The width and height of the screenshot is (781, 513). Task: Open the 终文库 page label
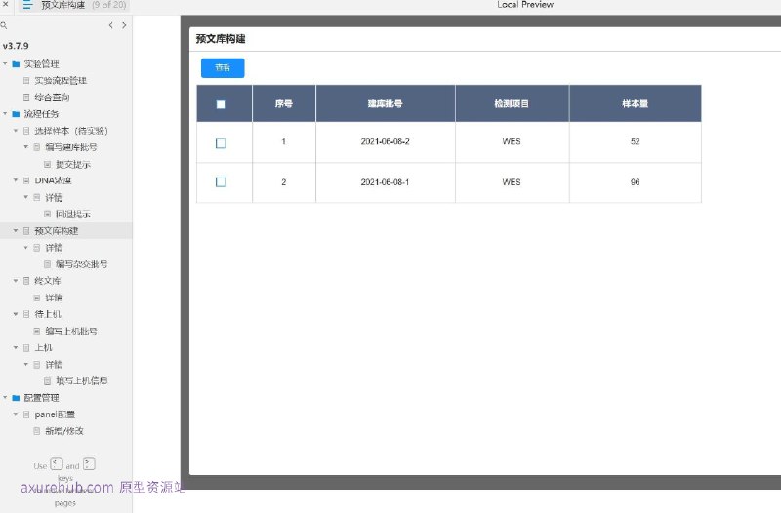coord(48,281)
